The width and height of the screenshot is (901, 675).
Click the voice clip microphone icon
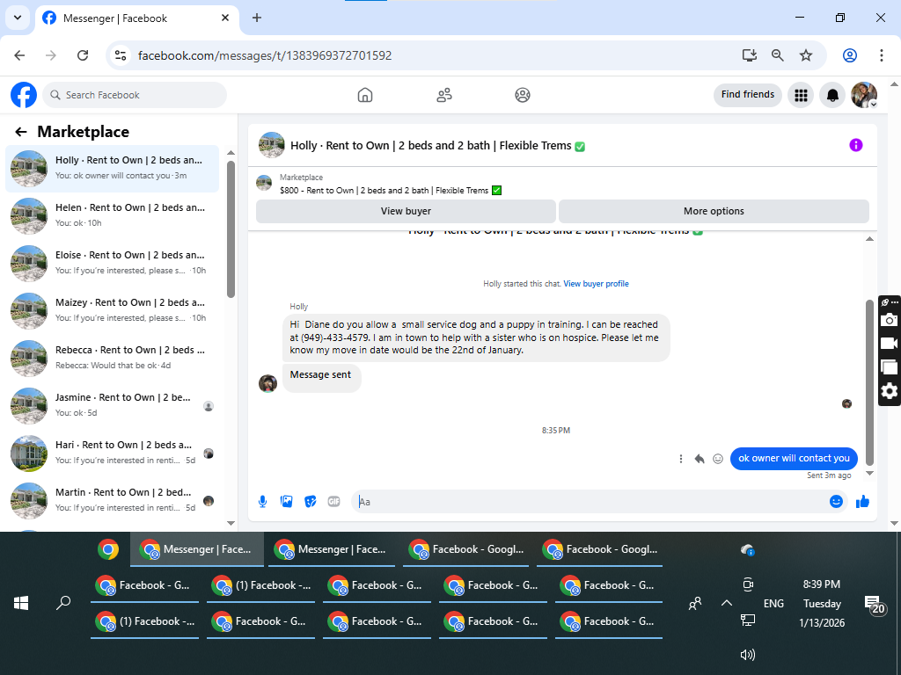[262, 502]
